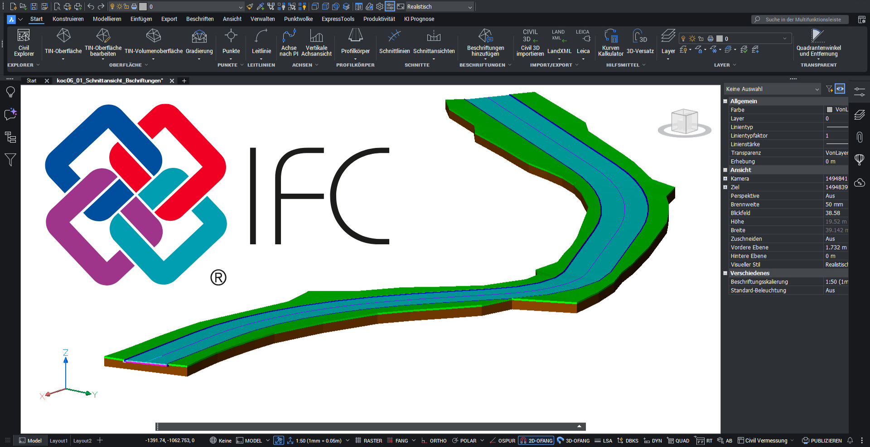Viewport: 870px width, 447px height.
Task: Click Civil 3D importieren
Action: click(x=530, y=43)
